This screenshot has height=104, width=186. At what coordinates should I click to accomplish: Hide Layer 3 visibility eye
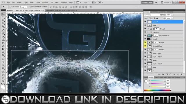[145, 25]
